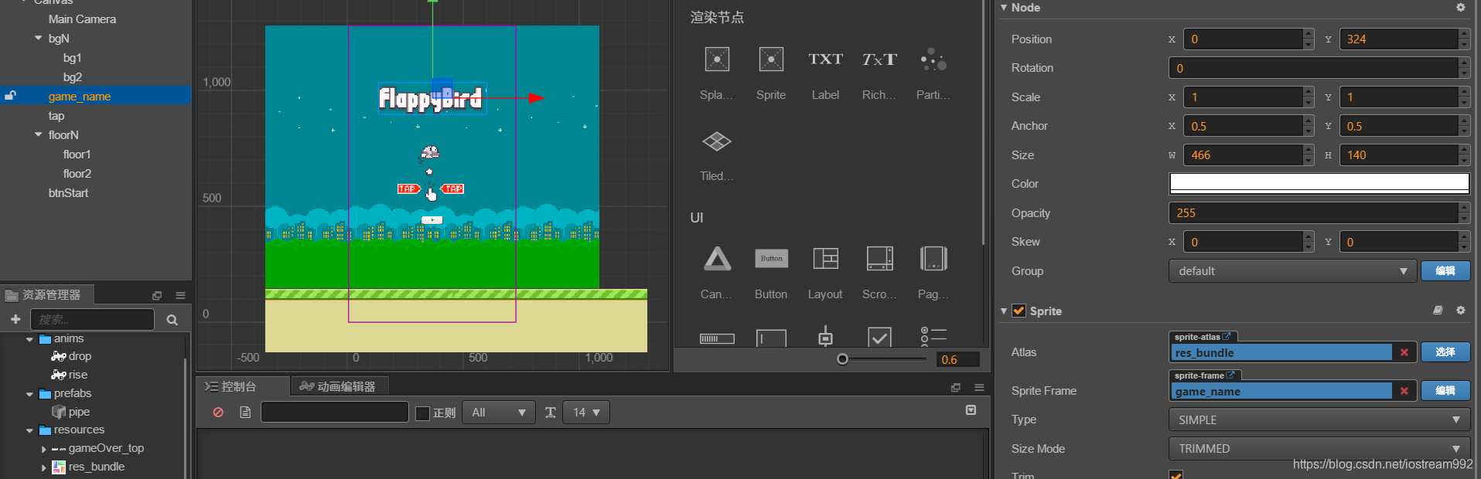
Task: Toggle the console regex checkbox
Action: click(422, 413)
